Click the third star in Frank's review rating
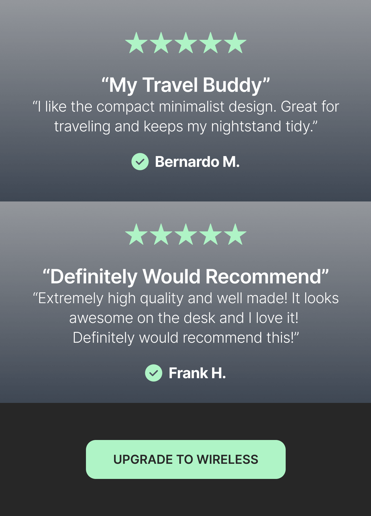This screenshot has width=371, height=516. [x=186, y=235]
